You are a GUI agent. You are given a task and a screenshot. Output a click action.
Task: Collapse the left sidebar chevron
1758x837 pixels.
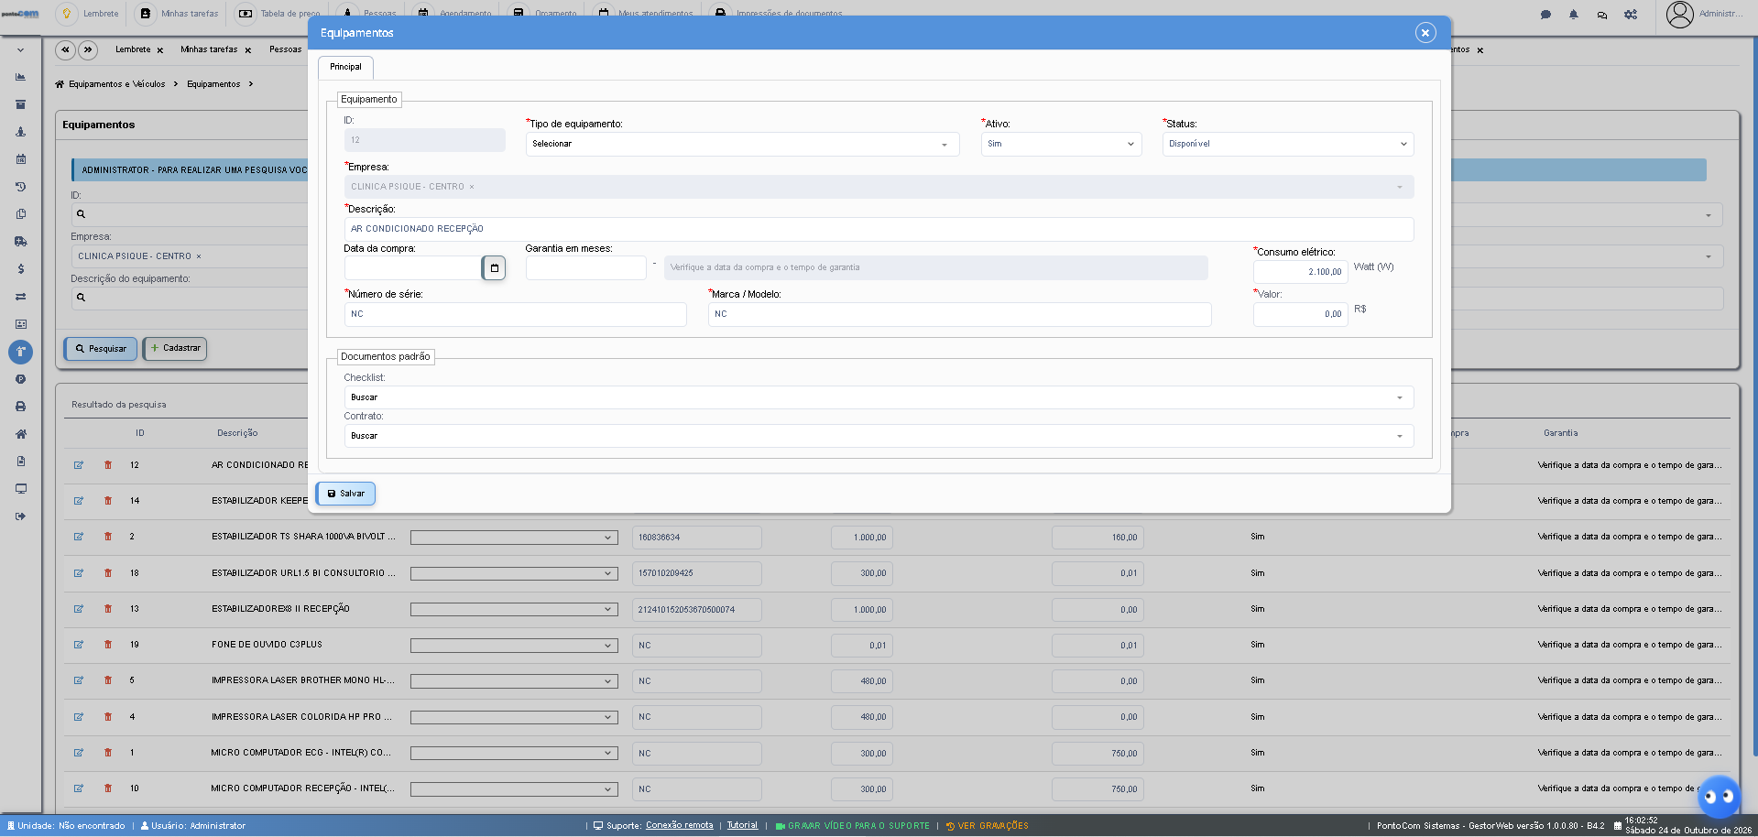point(21,50)
